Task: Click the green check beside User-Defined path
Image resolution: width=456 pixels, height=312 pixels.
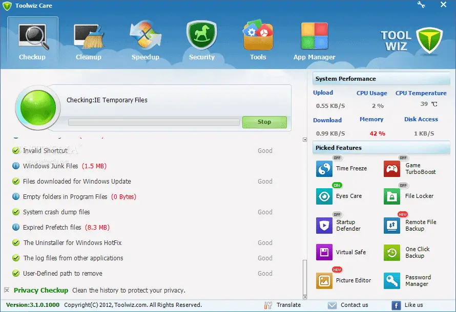Action: [16, 274]
